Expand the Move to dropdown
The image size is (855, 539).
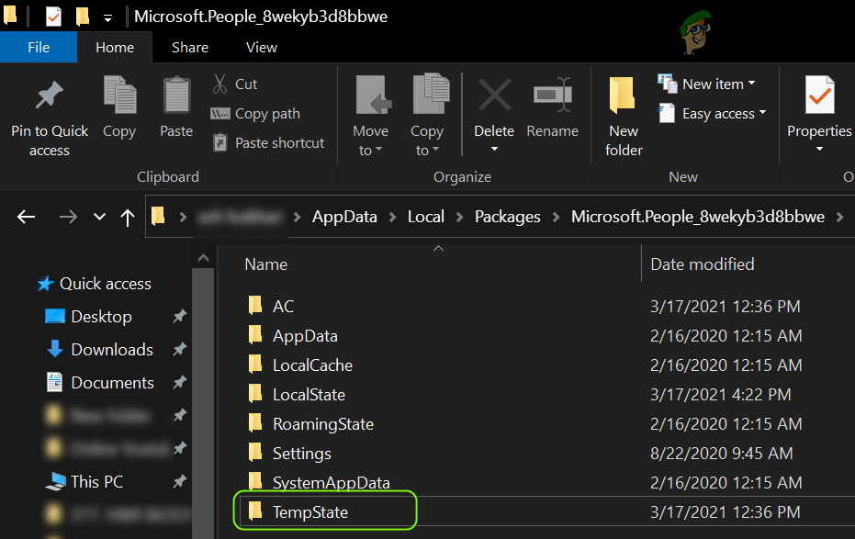click(x=371, y=140)
